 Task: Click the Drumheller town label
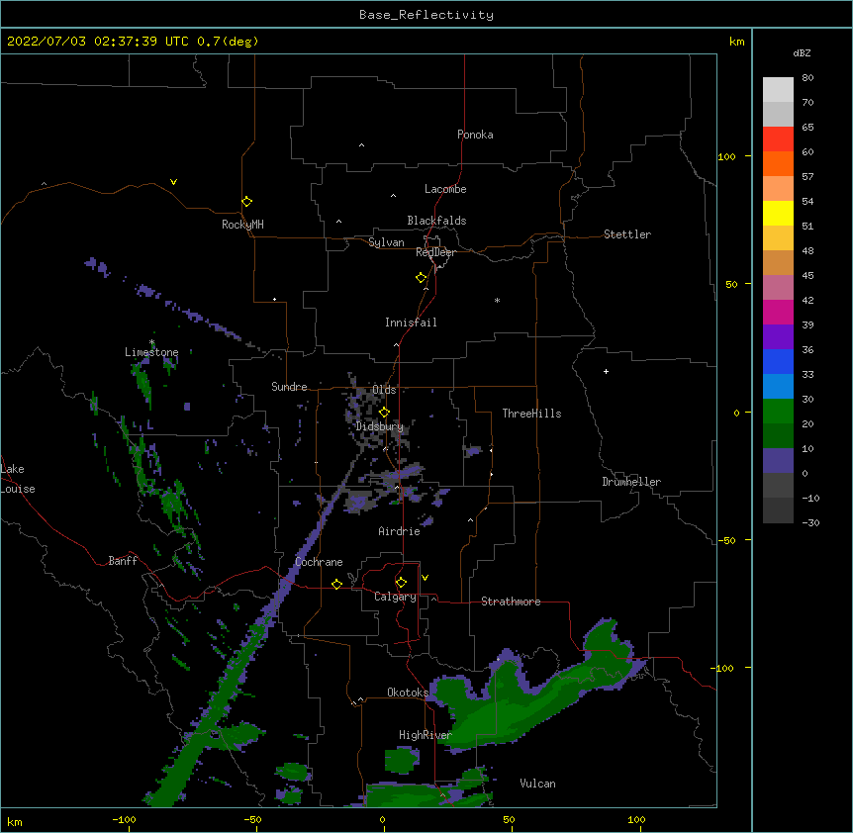click(631, 482)
